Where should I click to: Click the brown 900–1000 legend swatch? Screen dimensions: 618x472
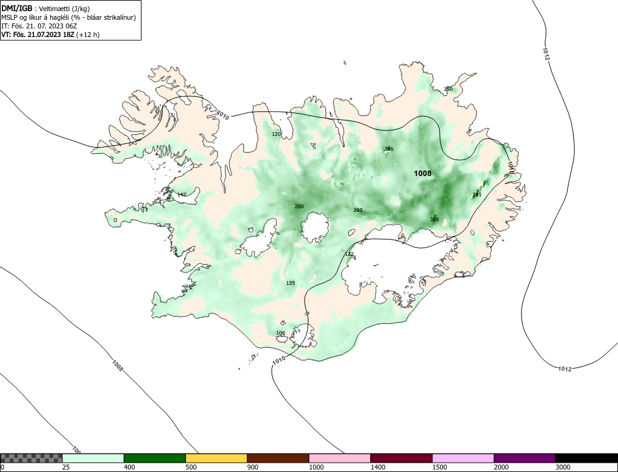278,458
